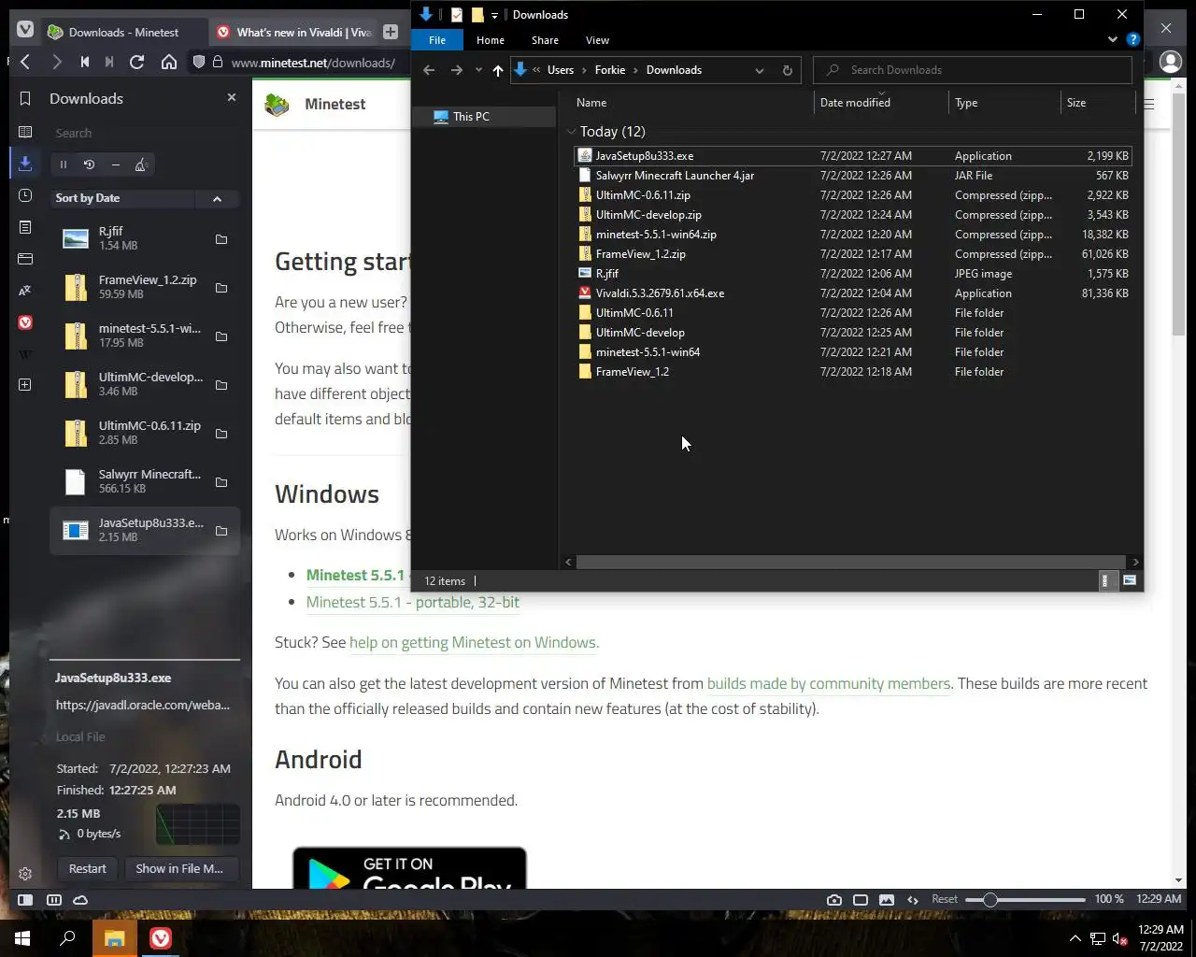The image size is (1196, 957).
Task: Adjust the page zoom slider handle
Action: [990, 900]
